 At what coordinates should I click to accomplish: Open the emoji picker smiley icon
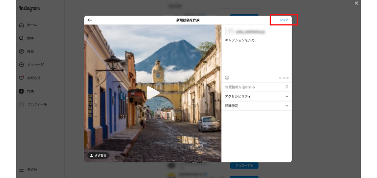tap(227, 77)
